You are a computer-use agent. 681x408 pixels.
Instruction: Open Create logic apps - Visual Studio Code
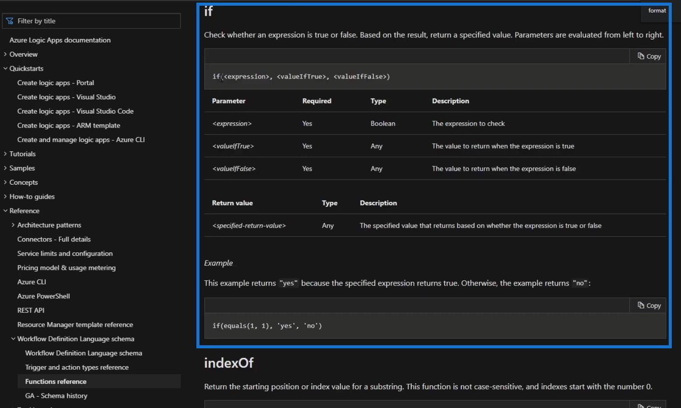(x=75, y=111)
